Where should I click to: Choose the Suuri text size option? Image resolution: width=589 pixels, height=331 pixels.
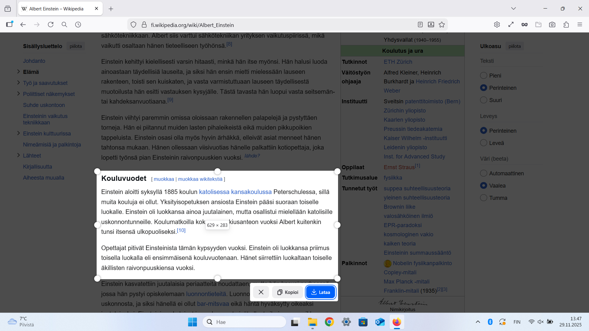(483, 100)
